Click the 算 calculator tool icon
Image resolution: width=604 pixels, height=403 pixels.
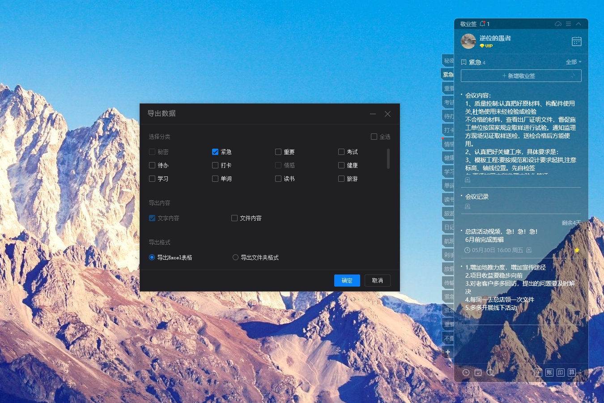point(572,373)
